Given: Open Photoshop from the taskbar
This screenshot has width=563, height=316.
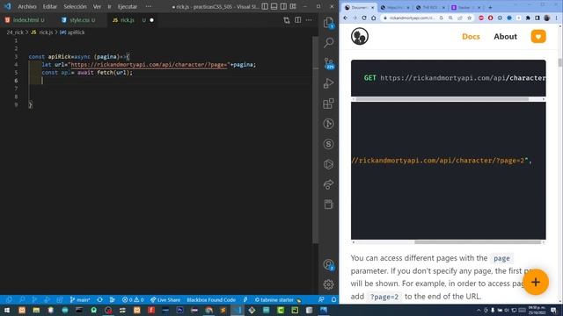Looking at the screenshot, I should [x=179, y=310].
